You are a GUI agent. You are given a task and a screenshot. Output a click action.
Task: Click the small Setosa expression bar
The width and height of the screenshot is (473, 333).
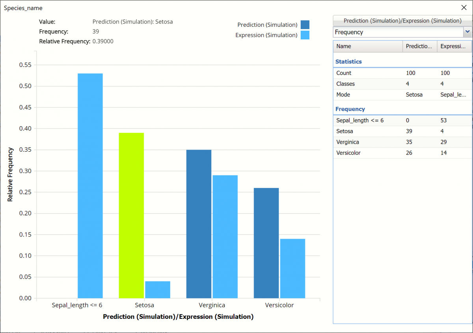click(x=158, y=290)
